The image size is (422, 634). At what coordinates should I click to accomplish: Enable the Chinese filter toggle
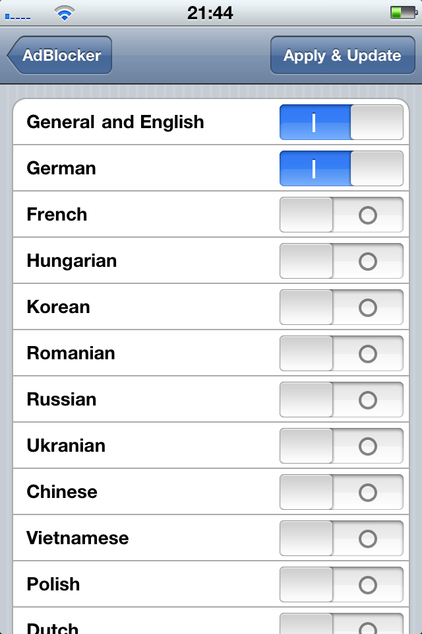coord(341,492)
